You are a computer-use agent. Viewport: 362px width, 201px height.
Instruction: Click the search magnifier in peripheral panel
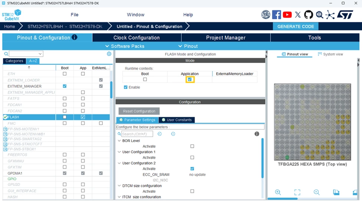pos(6,54)
